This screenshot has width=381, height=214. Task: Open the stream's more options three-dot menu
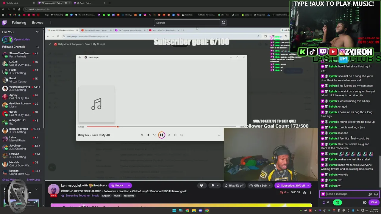310,192
